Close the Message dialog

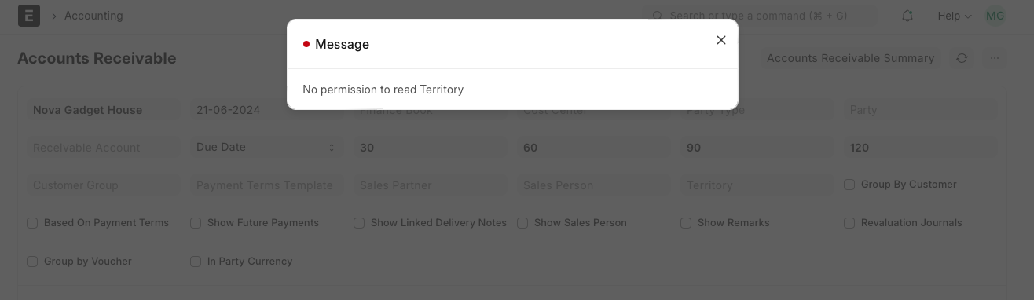pyautogui.click(x=720, y=40)
